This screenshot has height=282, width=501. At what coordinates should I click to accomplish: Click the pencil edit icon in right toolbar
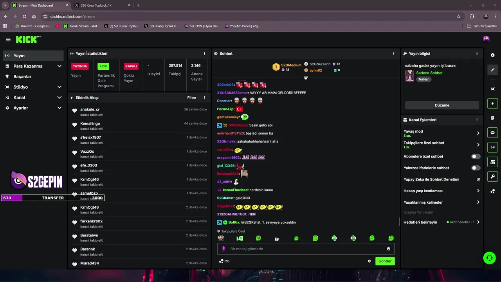point(493,70)
